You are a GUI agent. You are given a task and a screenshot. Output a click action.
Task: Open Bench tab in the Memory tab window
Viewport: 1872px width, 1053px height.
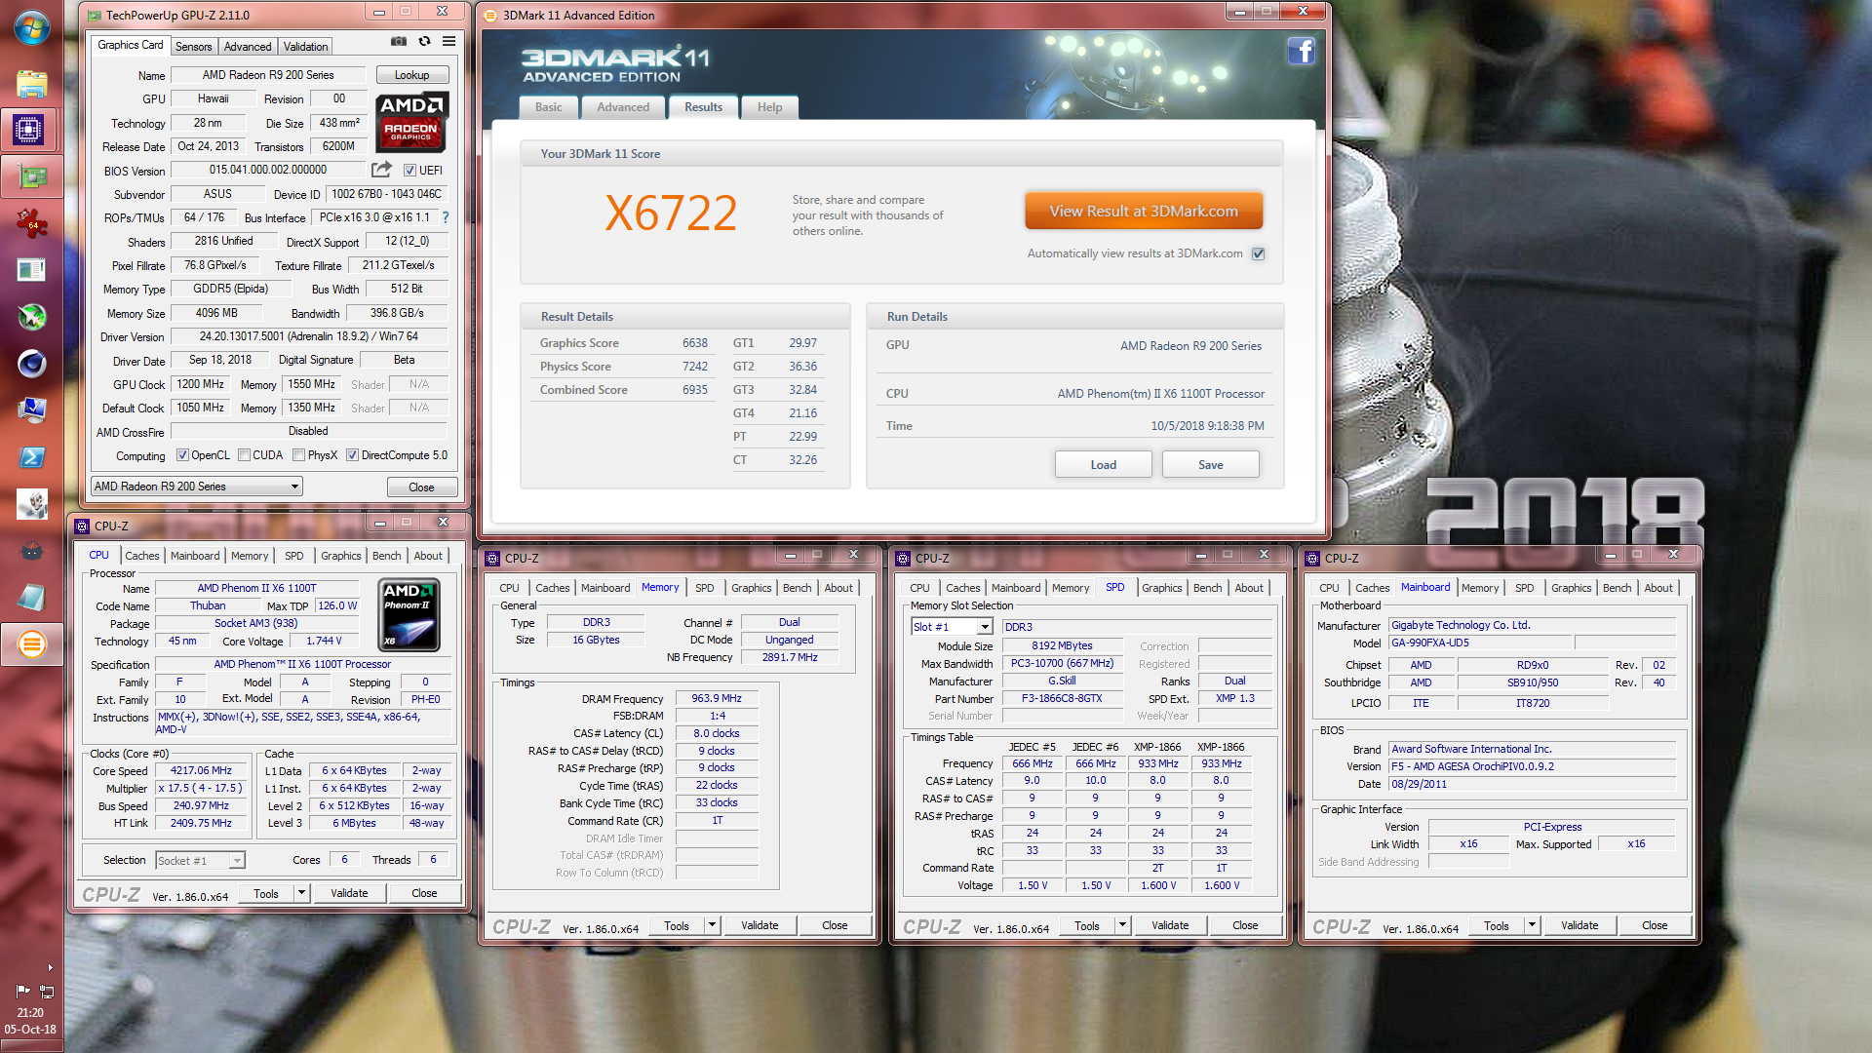point(797,588)
